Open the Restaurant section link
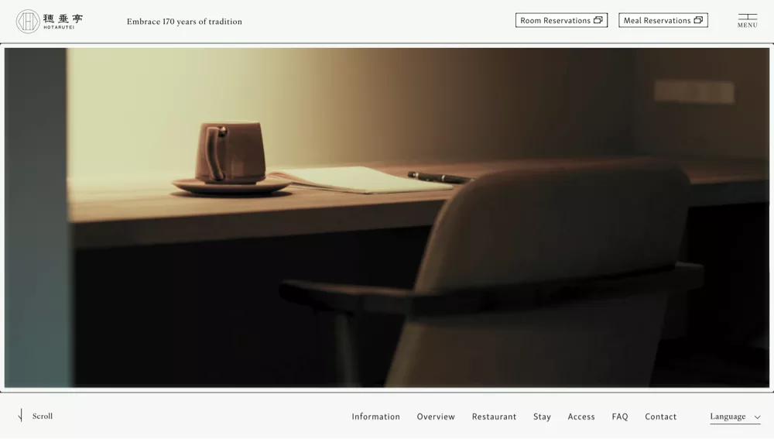The height and width of the screenshot is (439, 774). coord(494,417)
